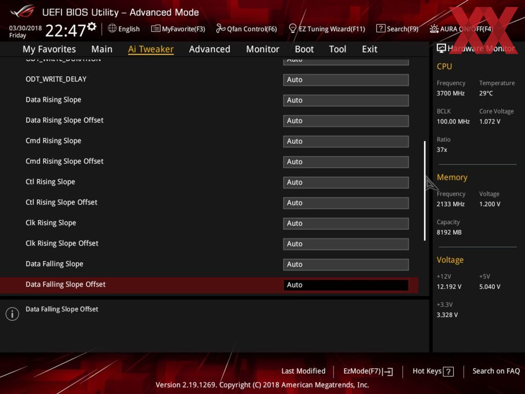The height and width of the screenshot is (394, 525).
Task: Click the info icon in help panel
Action: click(x=12, y=314)
